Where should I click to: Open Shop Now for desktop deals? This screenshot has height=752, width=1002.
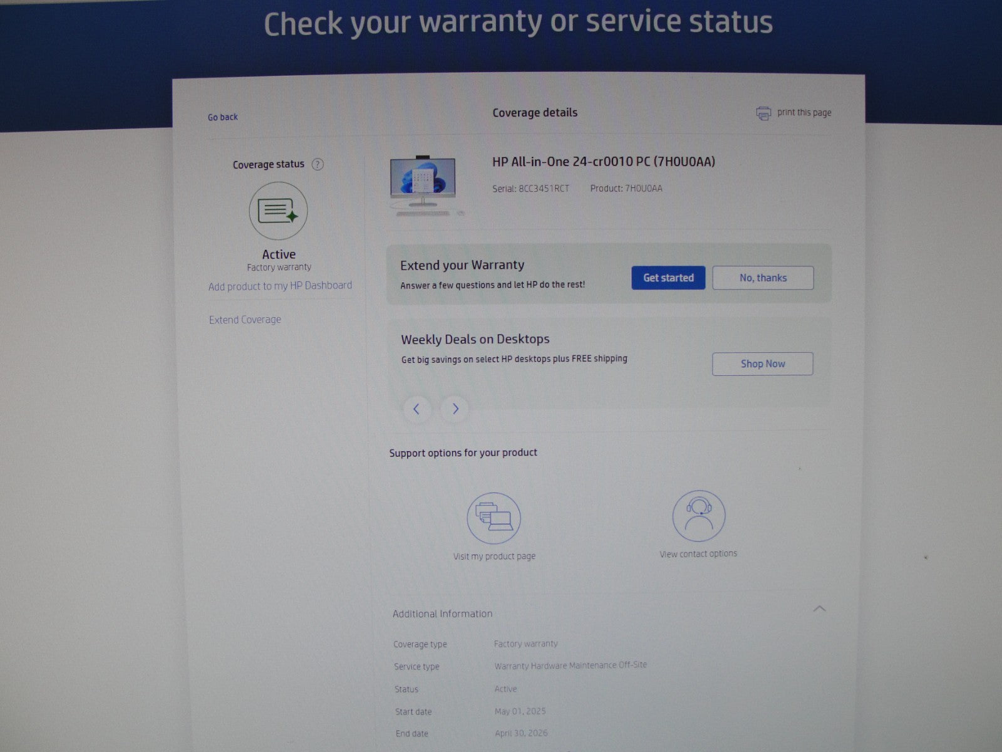762,364
